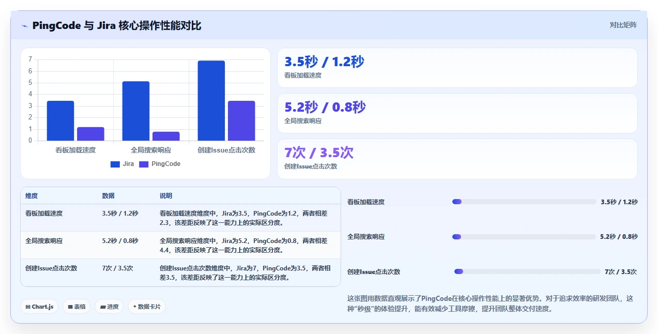Click the PingCode bar for 看板加载速度
The image size is (658, 334).
90,134
